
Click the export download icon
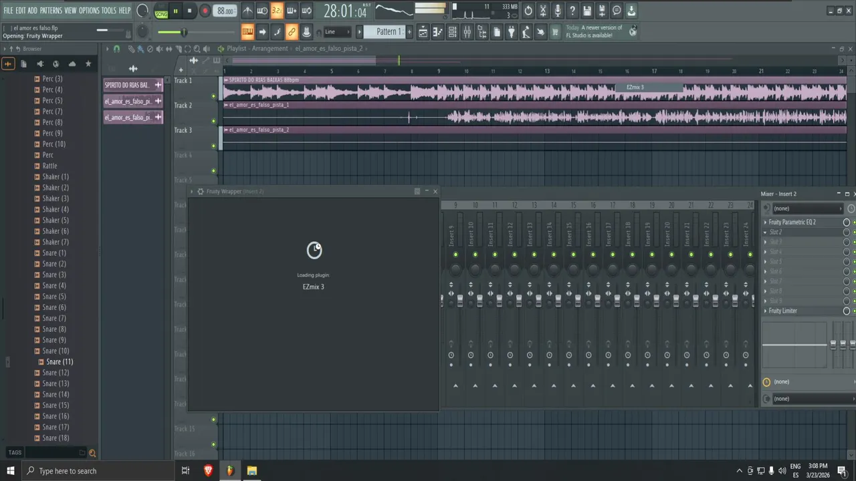pyautogui.click(x=631, y=11)
